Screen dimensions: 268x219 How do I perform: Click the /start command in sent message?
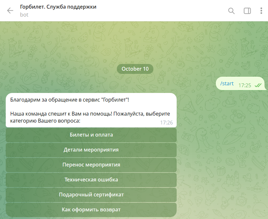(227, 84)
